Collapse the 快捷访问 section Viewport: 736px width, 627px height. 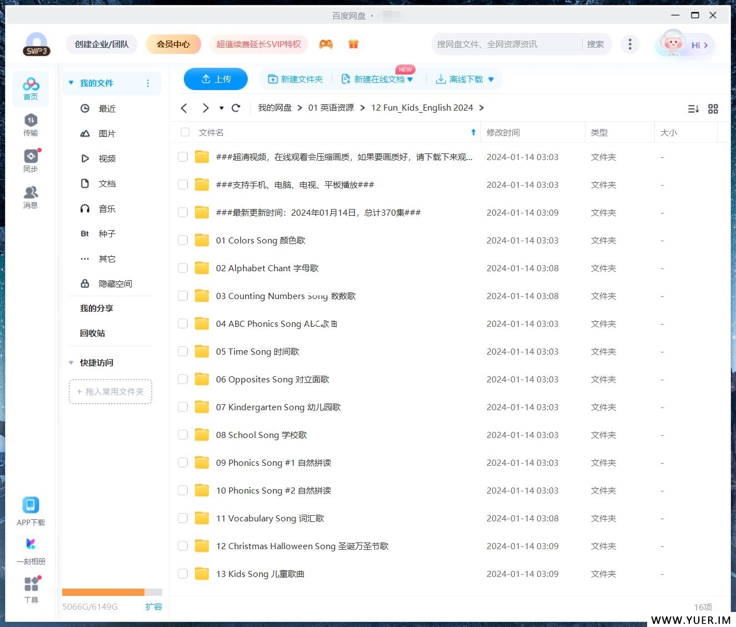click(x=71, y=363)
